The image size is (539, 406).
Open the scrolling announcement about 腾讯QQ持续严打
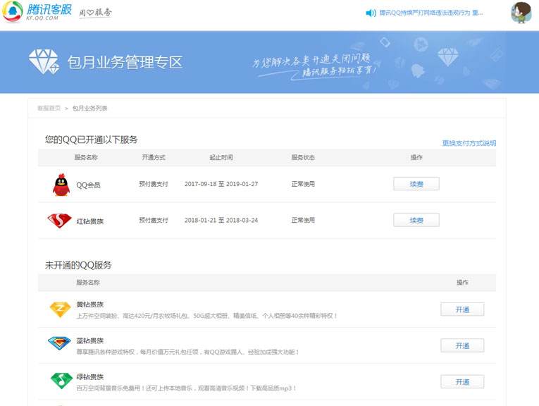click(431, 13)
